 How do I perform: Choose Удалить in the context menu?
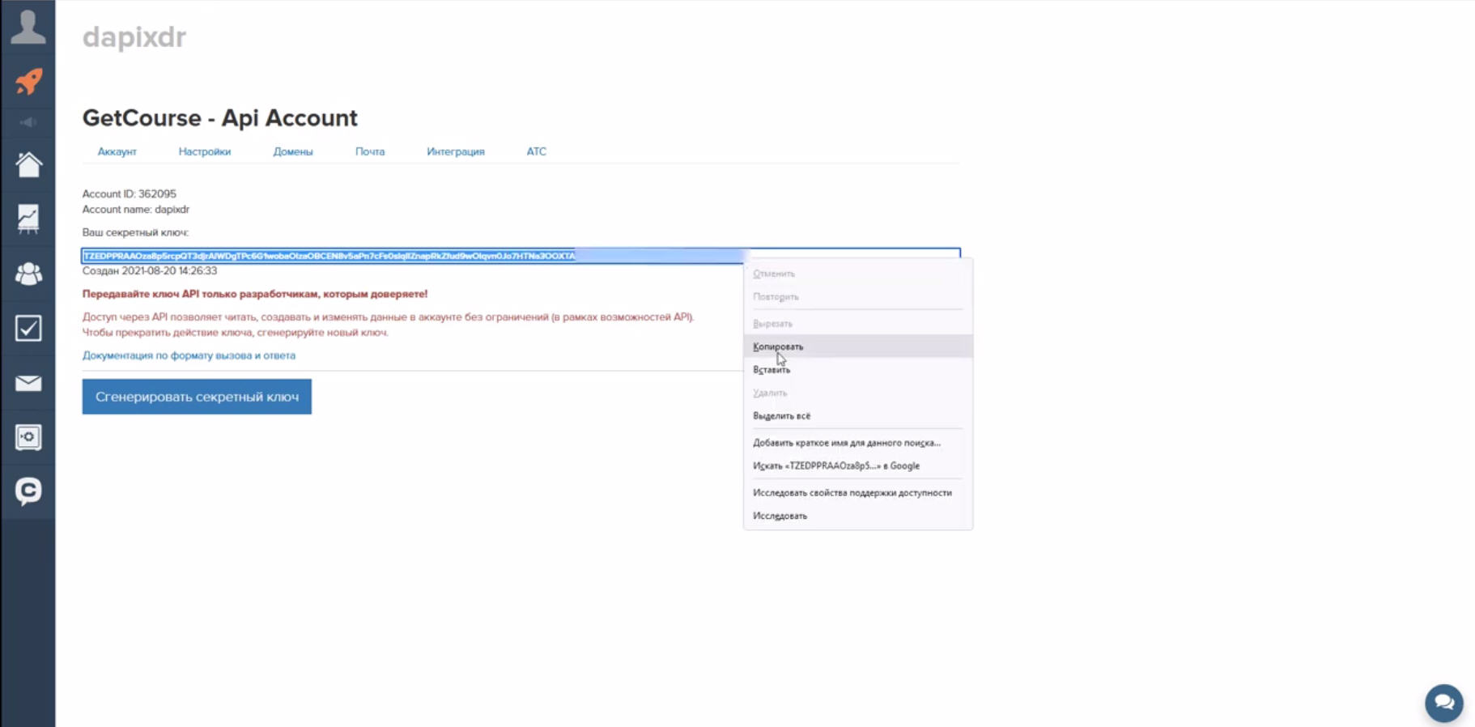(858, 393)
